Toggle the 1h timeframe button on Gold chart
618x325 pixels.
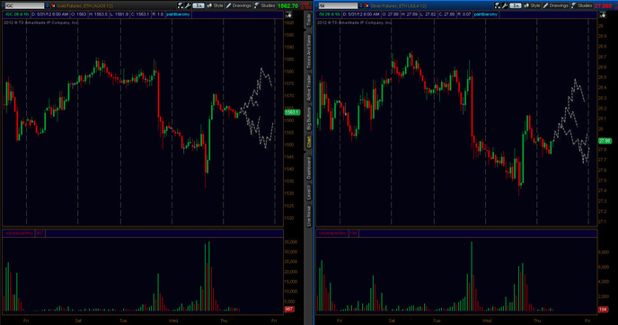coord(199,5)
